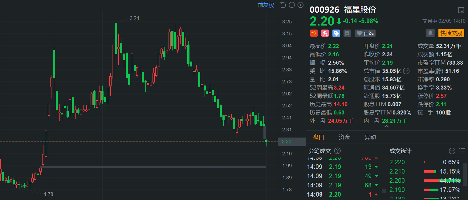Add 福星股份 to 自选 watchlist
The height and width of the screenshot is (200, 468).
point(365,33)
